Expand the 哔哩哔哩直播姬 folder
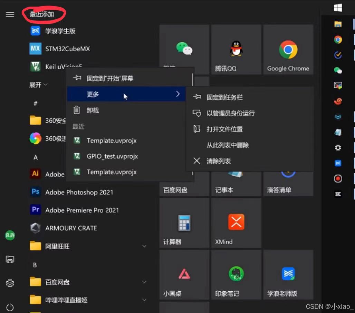Image resolution: width=355 pixels, height=313 pixels. 144,300
